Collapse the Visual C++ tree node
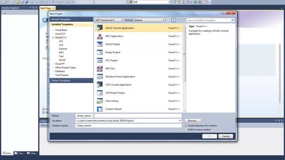 click(x=53, y=37)
